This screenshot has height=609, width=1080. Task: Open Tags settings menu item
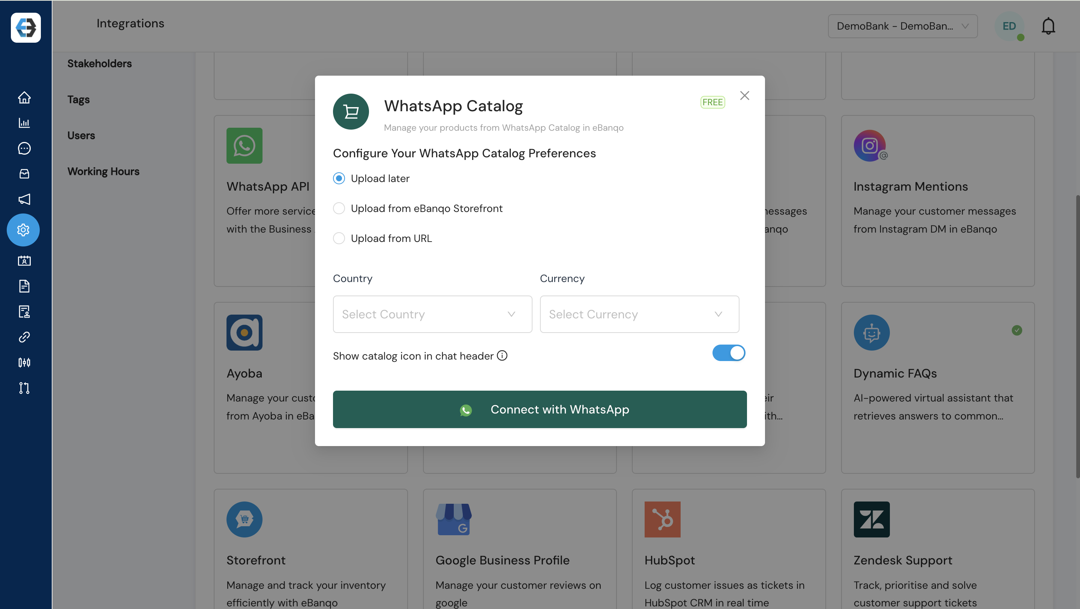click(x=78, y=100)
